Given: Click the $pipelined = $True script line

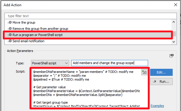Looking at the screenshot, I should click(61, 79).
